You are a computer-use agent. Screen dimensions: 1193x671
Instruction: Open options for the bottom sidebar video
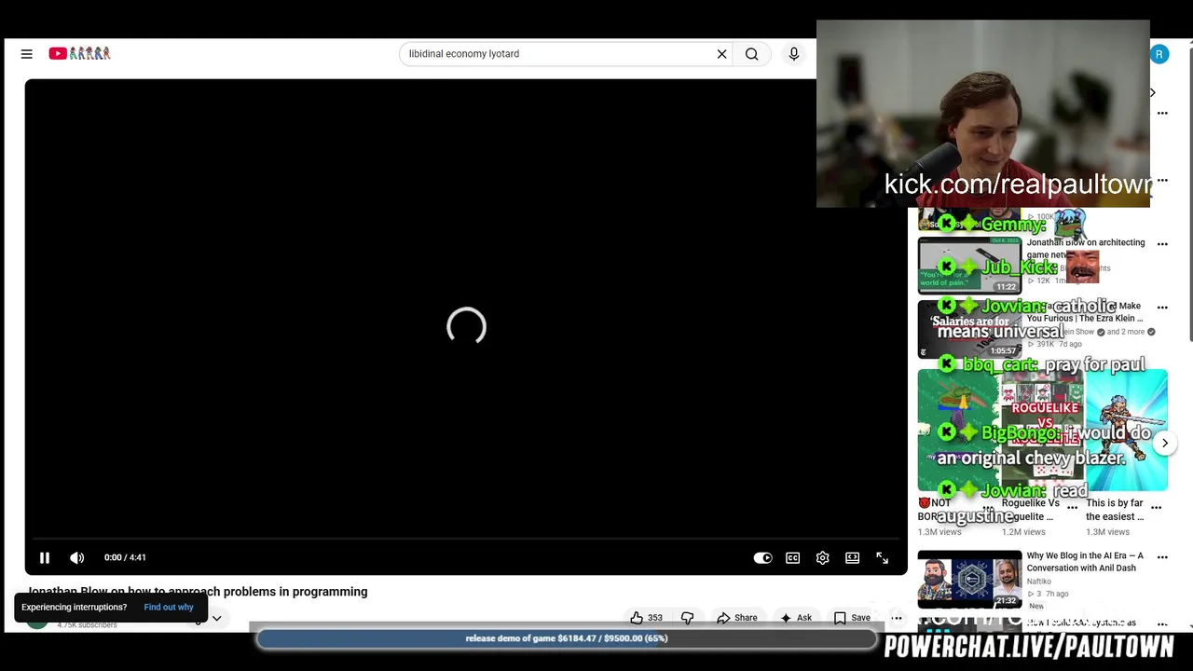1162,623
